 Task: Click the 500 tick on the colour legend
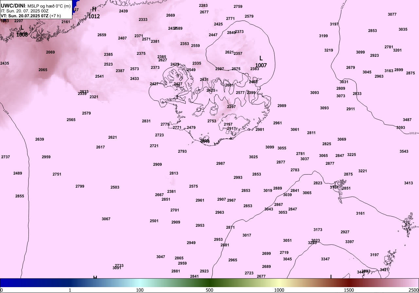[x=209, y=290]
